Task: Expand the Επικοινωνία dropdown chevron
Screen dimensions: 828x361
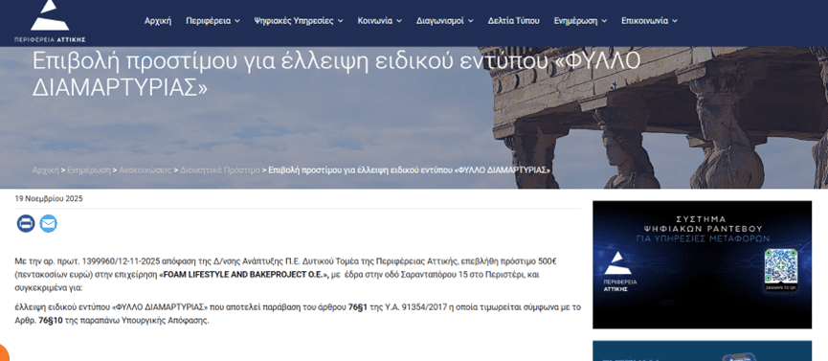Action: tap(675, 21)
